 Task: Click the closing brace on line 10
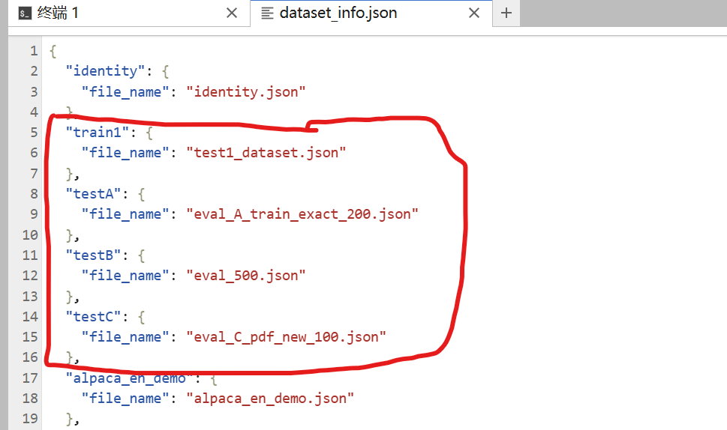pos(70,235)
